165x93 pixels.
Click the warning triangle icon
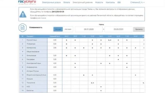(23, 14)
